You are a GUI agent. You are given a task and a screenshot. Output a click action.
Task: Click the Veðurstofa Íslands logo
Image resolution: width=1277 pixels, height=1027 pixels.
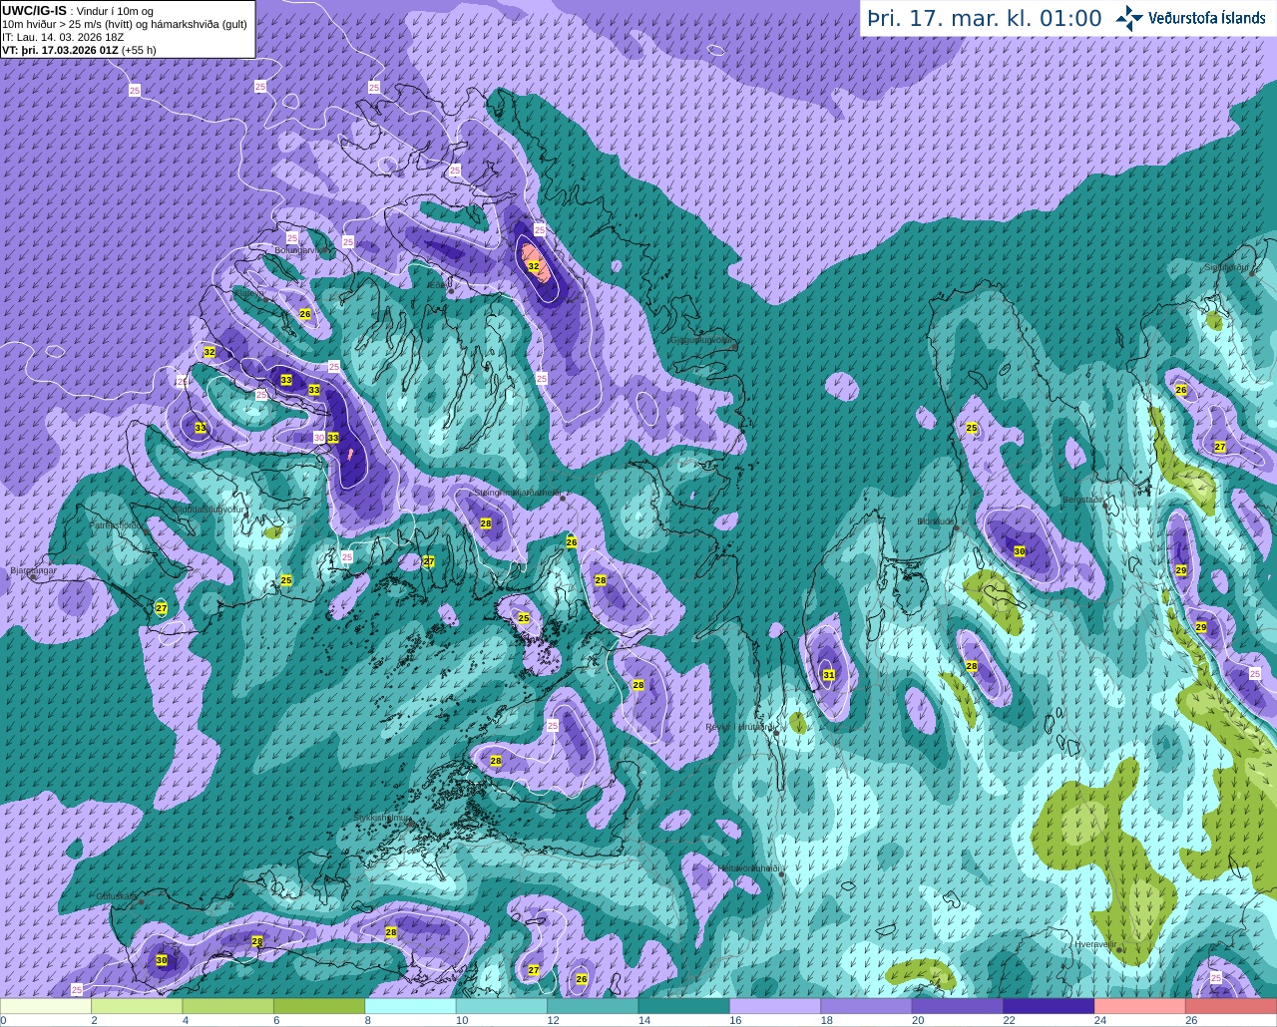pyautogui.click(x=1190, y=18)
